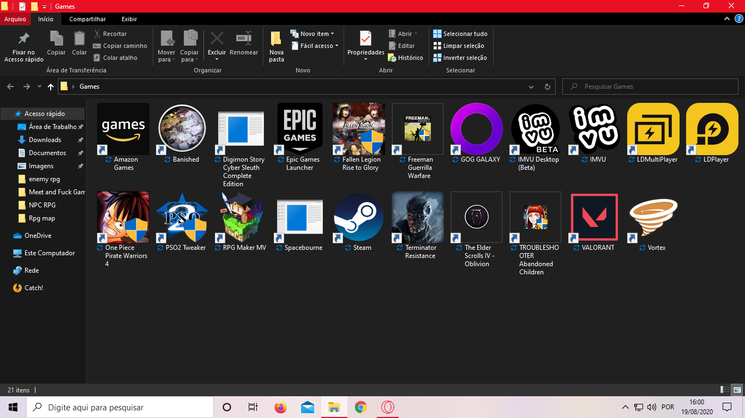Go back with the back arrow
This screenshot has height=418, width=745.
10,87
